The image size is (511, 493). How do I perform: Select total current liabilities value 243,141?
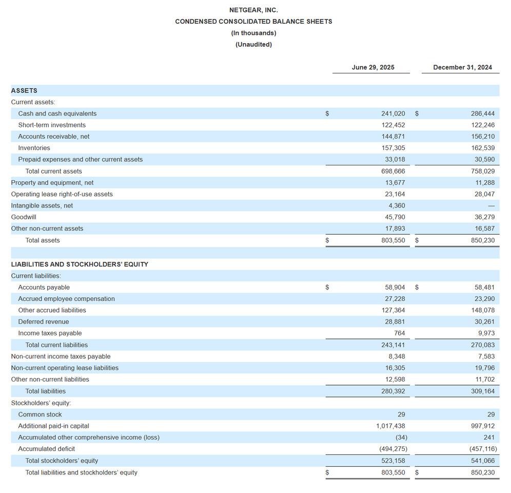coord(393,345)
